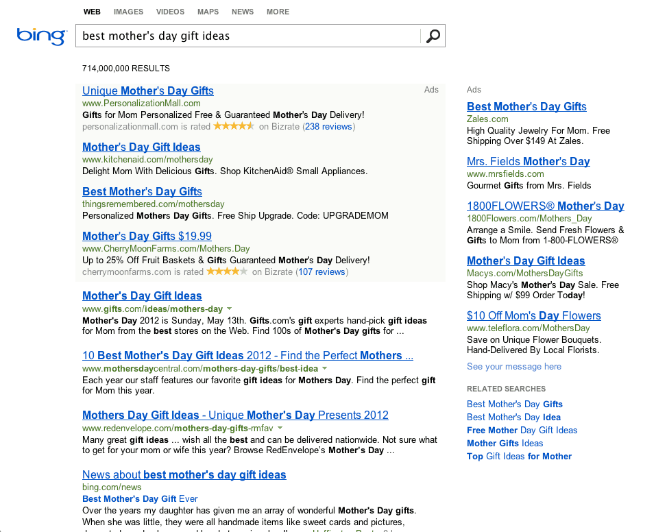Image resolution: width=667 pixels, height=532 pixels.
Task: Switch to the Videos search tab
Action: (x=170, y=12)
